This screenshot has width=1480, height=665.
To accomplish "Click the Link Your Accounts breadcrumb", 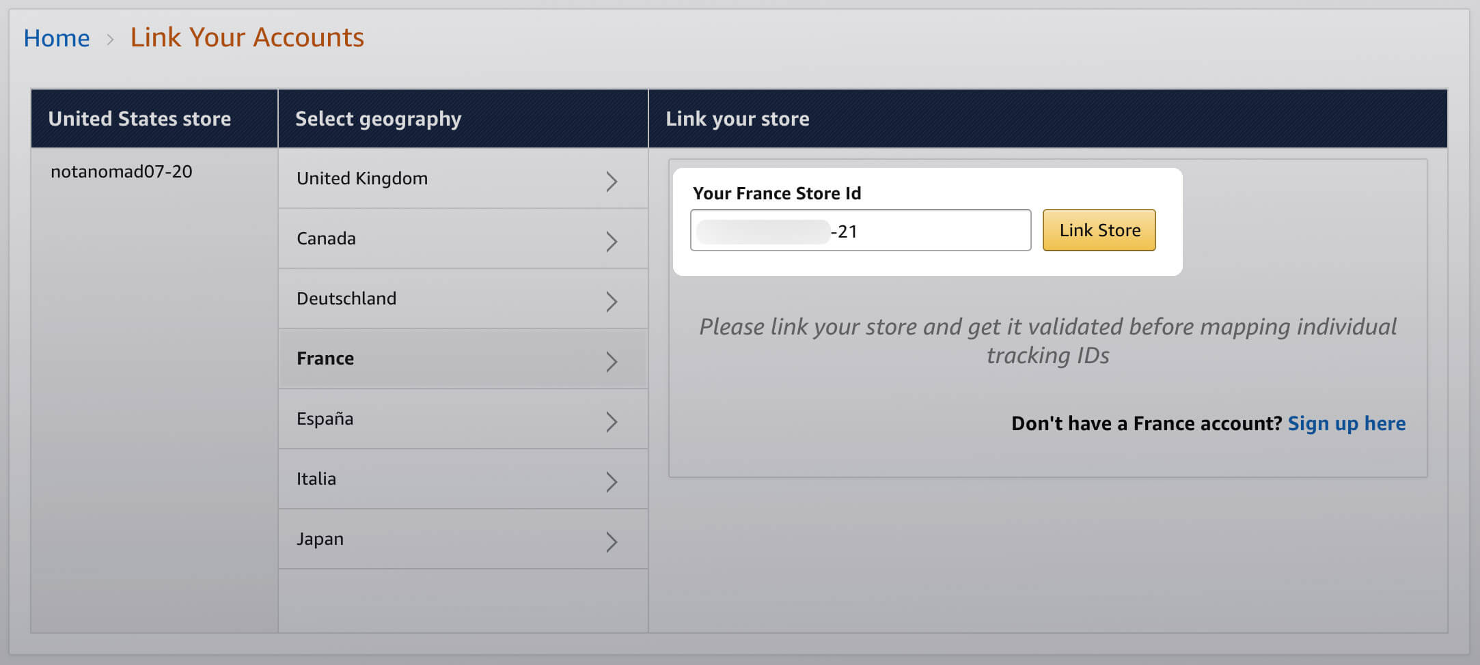I will coord(247,38).
